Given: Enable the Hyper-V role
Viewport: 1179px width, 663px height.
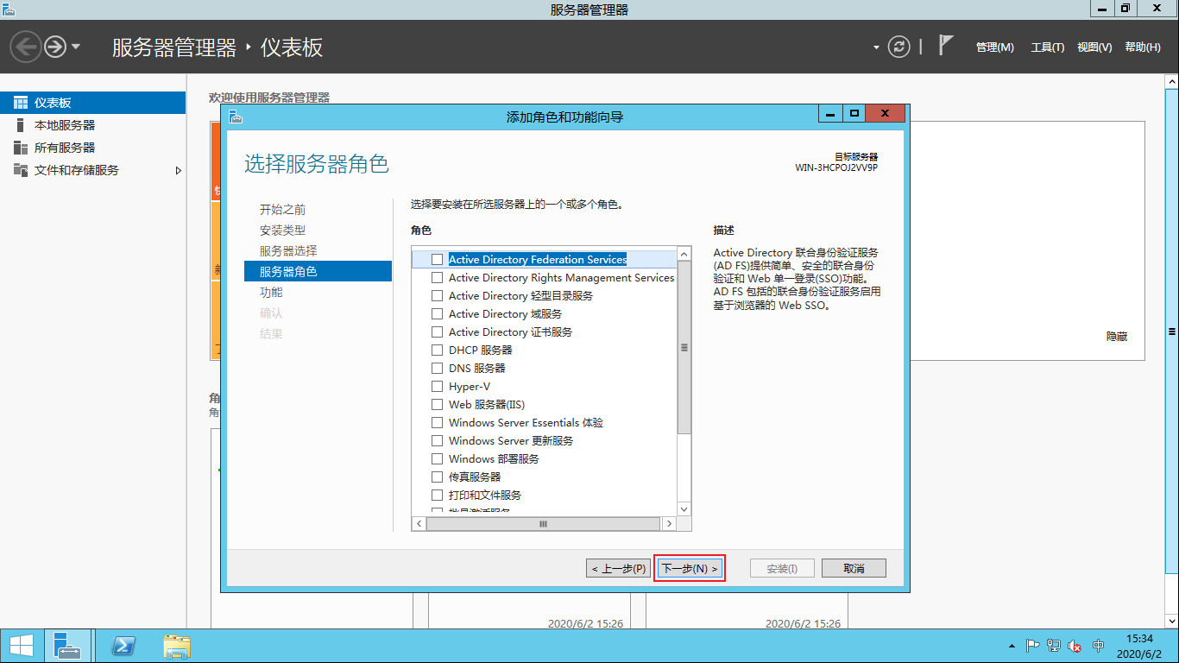Looking at the screenshot, I should 437,386.
